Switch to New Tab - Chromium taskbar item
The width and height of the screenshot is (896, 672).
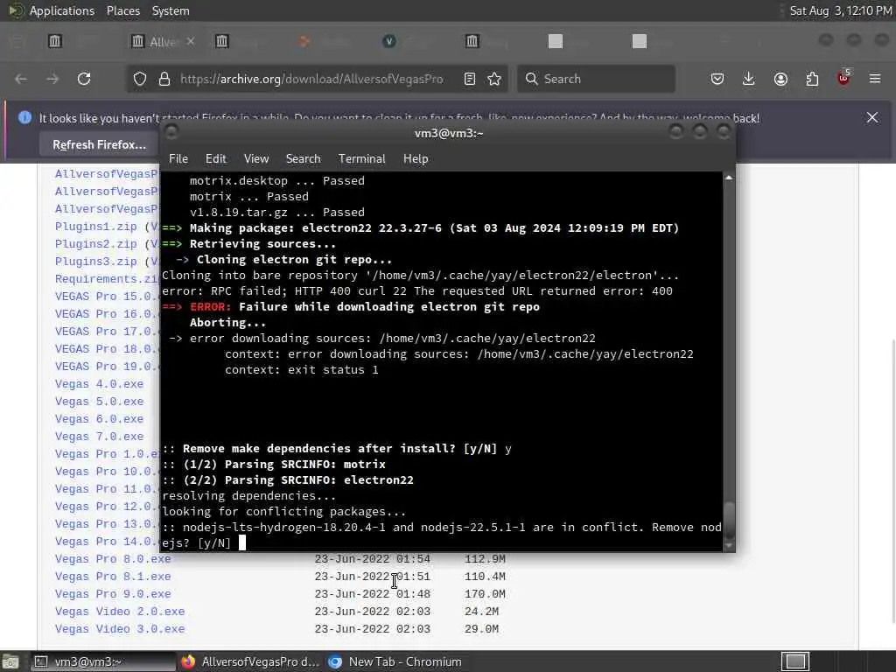tap(395, 661)
